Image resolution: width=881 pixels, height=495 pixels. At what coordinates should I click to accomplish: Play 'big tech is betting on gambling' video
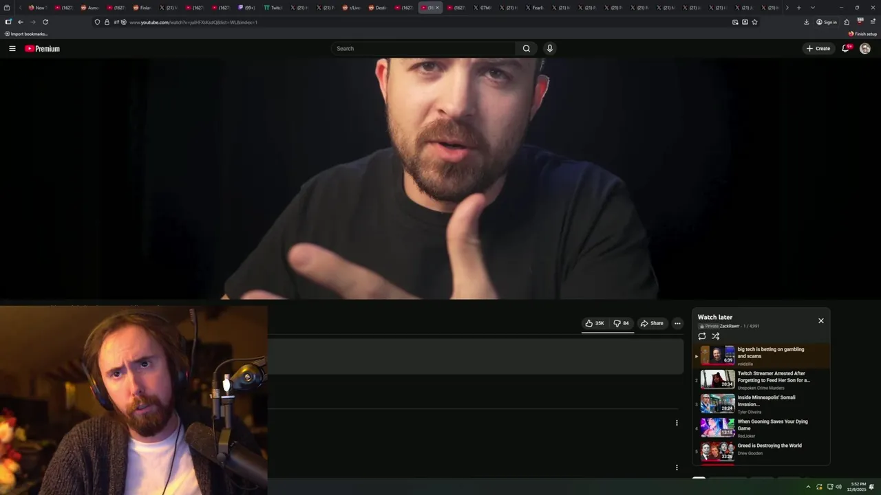771,353
